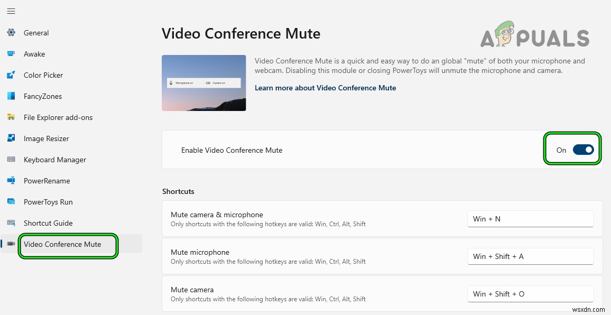Open Learn more about Video Conference Mute
611x315 pixels.
[325, 88]
